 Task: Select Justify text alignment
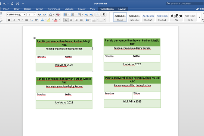pyautogui.click(x=81, y=20)
